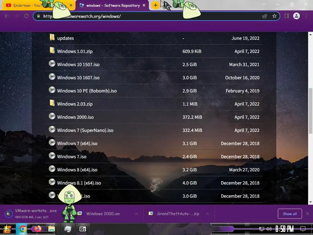Click the October 16, 2020 date cell
The width and height of the screenshot is (313, 235).
[x=242, y=78]
